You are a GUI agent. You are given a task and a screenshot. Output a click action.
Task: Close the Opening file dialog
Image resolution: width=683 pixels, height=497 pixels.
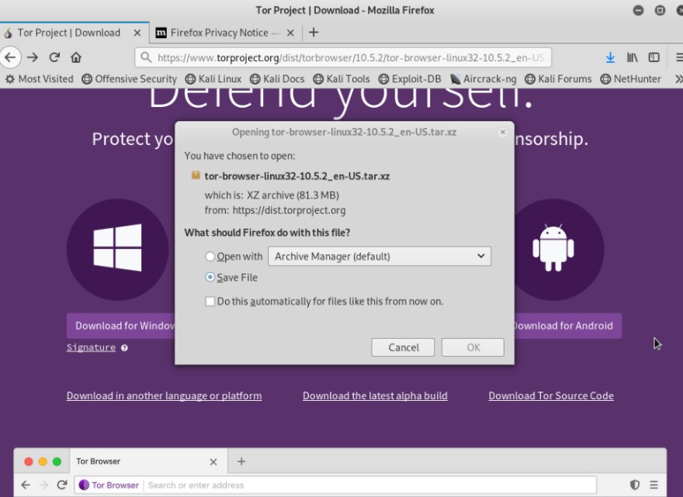pyautogui.click(x=503, y=132)
